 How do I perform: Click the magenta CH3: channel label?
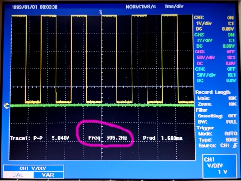coord(200,52)
